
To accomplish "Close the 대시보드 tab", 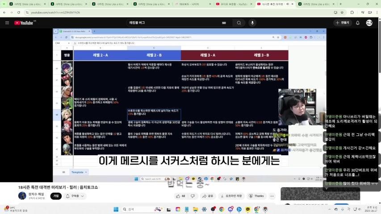I will point(210,4).
